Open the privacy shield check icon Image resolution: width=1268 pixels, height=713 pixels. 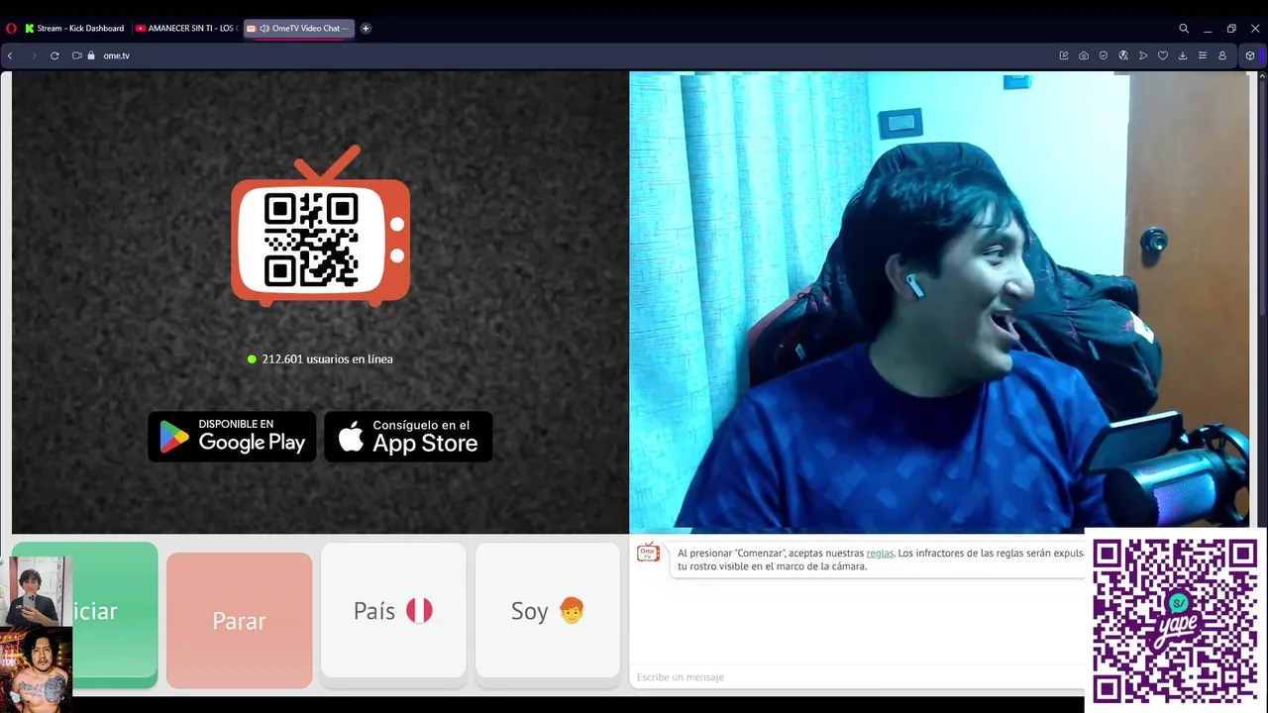(x=1104, y=55)
